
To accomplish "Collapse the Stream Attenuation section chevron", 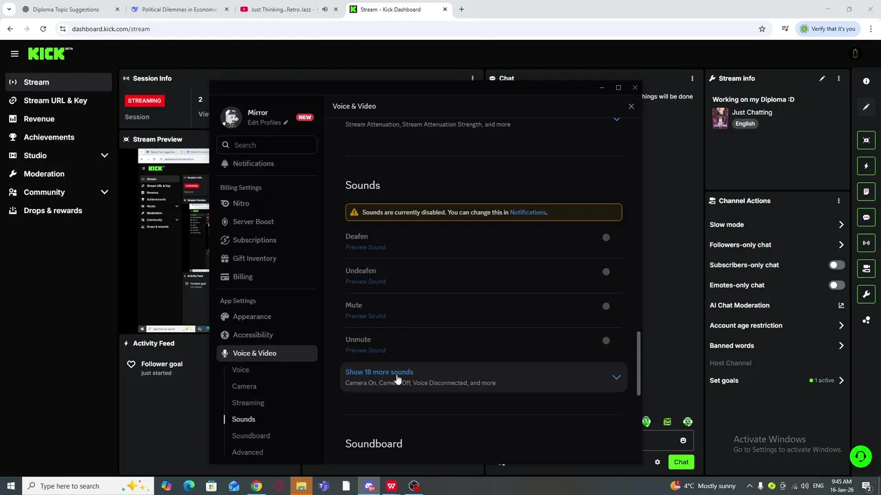I will (x=617, y=119).
